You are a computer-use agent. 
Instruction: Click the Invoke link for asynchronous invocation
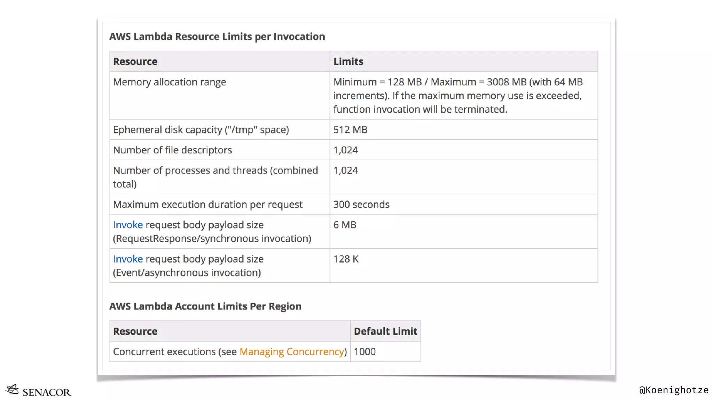(x=128, y=259)
